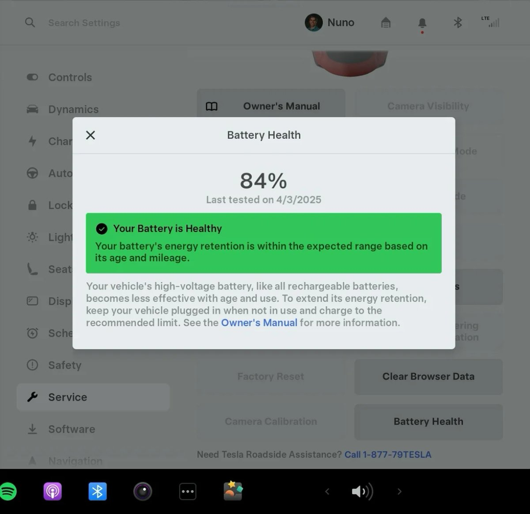Go to the Controls section

[70, 77]
